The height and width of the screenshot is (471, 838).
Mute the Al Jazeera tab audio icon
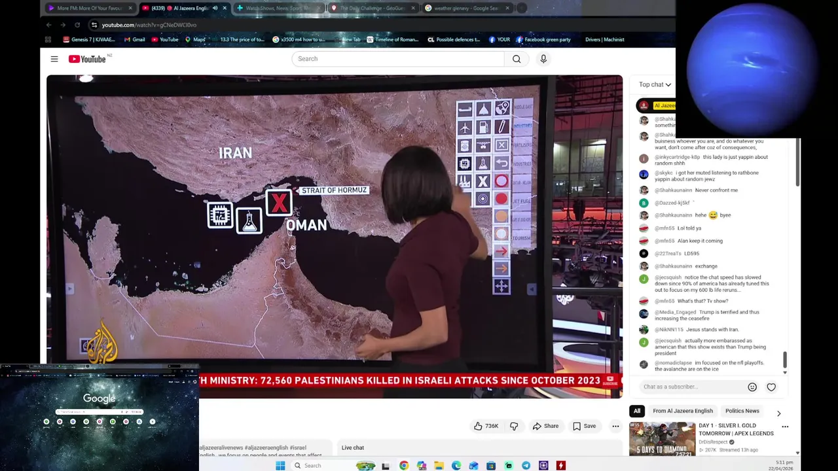[215, 9]
